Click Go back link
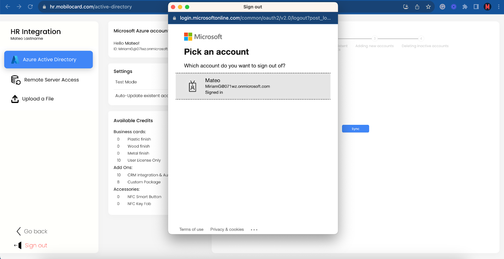 [36, 231]
